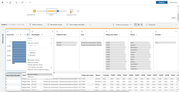Click the lightbulb on País/Região card
Image resolution: width=179 pixels, height=92 pixels.
point(53,32)
